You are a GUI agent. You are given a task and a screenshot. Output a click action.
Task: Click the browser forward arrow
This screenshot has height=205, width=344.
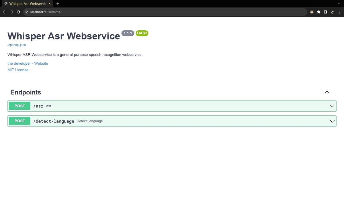11,12
